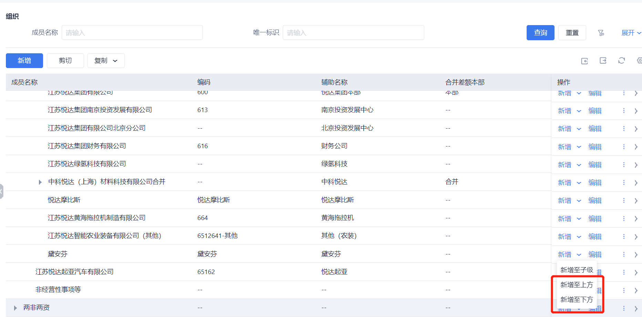Open more actions for 江苏悦达集团财务有限公司 row
642x317 pixels.
point(624,147)
